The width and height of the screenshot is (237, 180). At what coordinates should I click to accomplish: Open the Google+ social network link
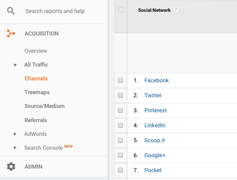pos(155,155)
